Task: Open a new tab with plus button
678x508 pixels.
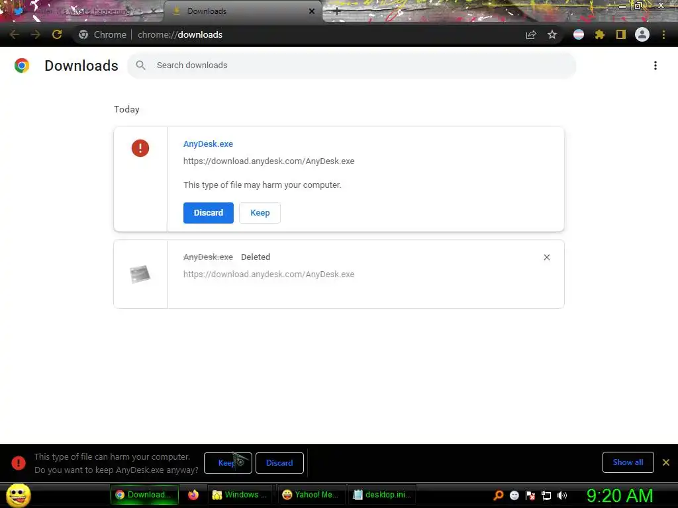Action: [x=337, y=11]
